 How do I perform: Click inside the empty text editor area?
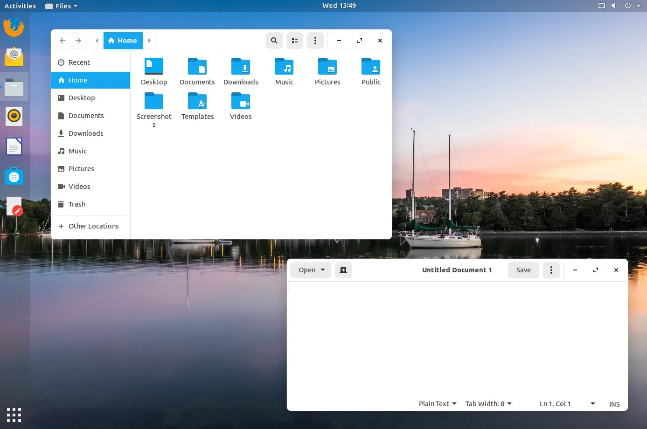coord(457,340)
